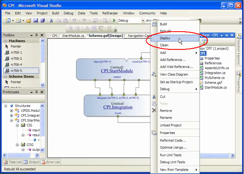Choose Set as StartUp Project
244x174 pixels.
(175, 82)
